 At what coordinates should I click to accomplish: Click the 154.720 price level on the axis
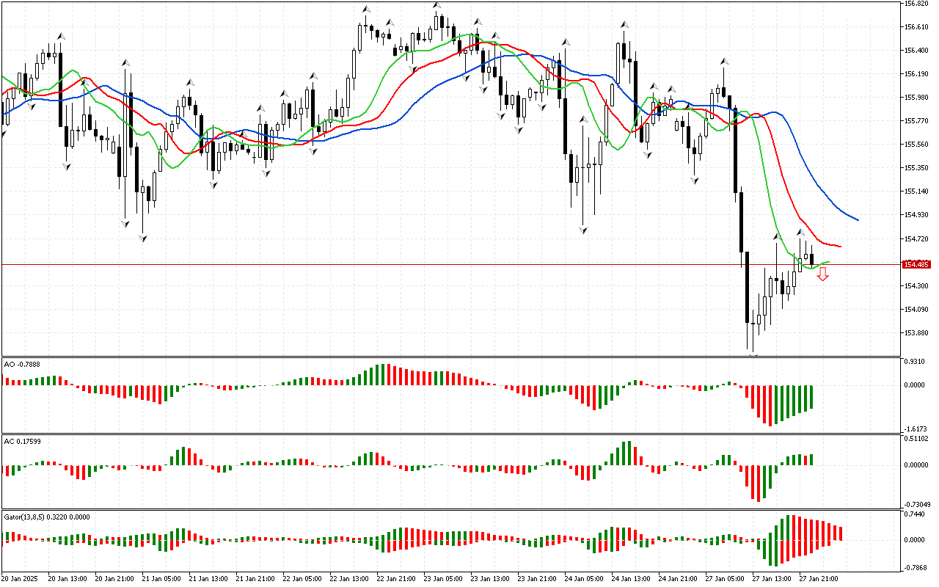917,239
